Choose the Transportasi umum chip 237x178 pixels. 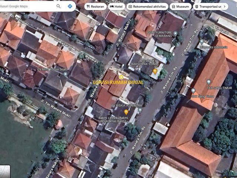[208, 7]
